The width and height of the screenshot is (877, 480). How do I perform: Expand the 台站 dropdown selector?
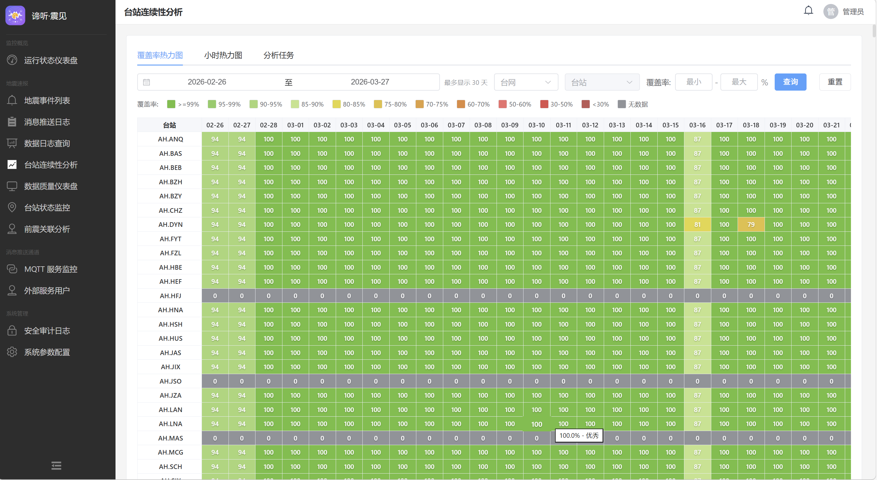coord(602,82)
